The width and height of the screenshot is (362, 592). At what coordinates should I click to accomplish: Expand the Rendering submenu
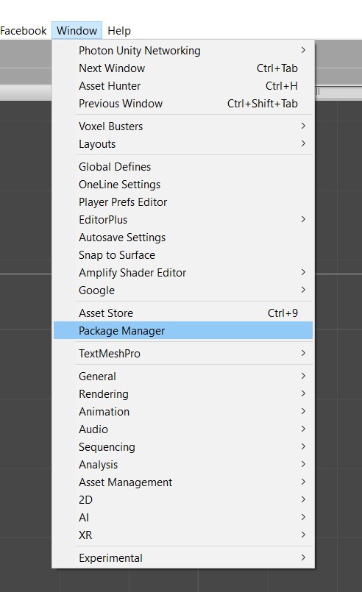[x=183, y=393]
